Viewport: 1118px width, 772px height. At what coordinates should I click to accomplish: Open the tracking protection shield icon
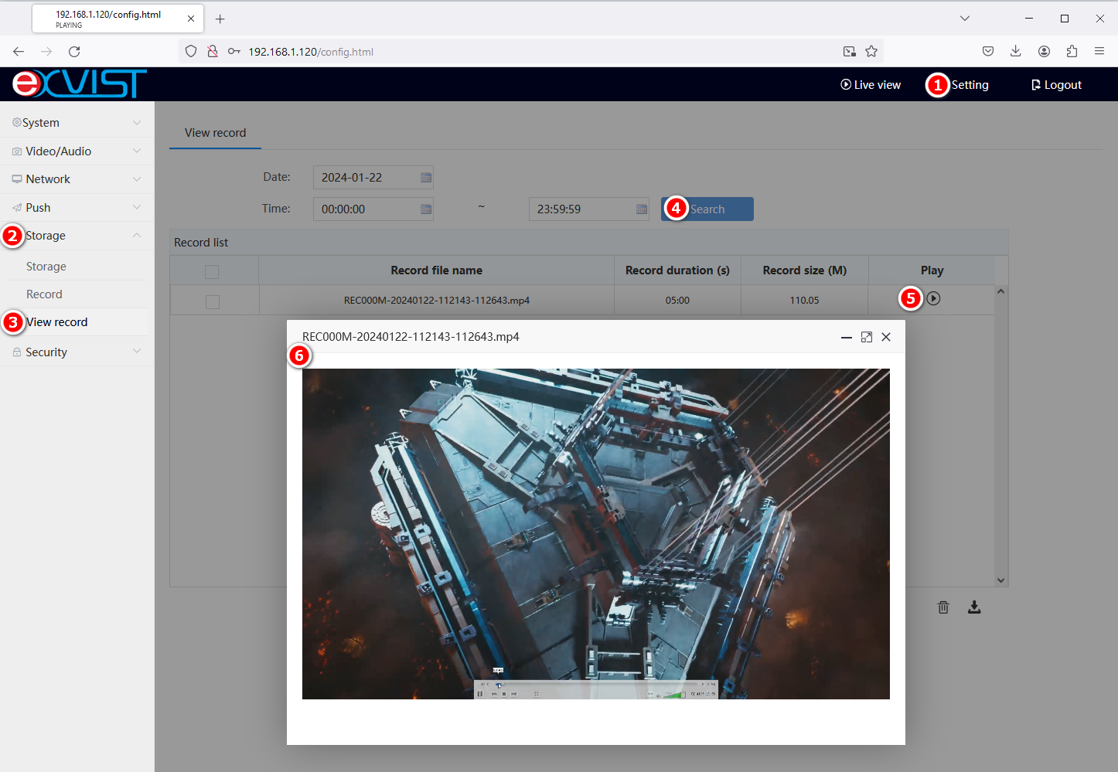click(x=191, y=52)
